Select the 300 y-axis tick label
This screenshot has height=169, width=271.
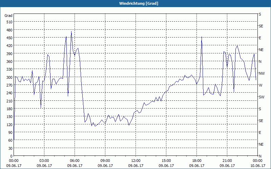(9, 77)
